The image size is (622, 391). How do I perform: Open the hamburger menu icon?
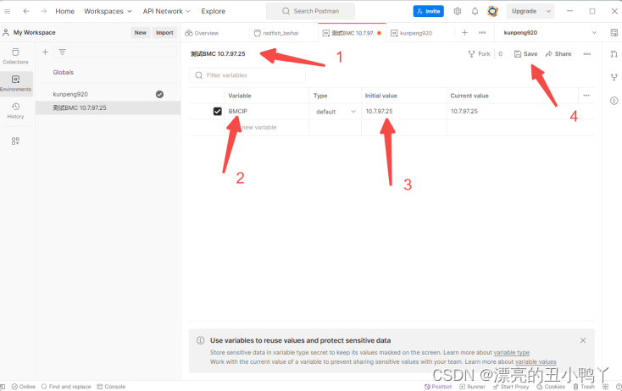(x=7, y=11)
